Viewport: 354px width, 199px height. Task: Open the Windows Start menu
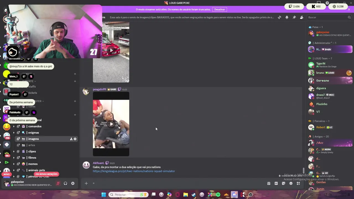[x=103, y=195]
